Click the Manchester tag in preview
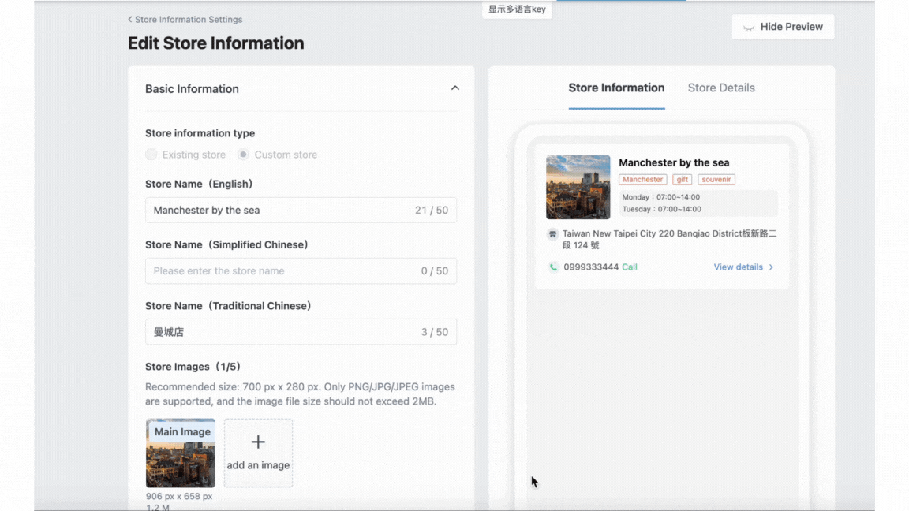Image resolution: width=909 pixels, height=511 pixels. click(642, 180)
